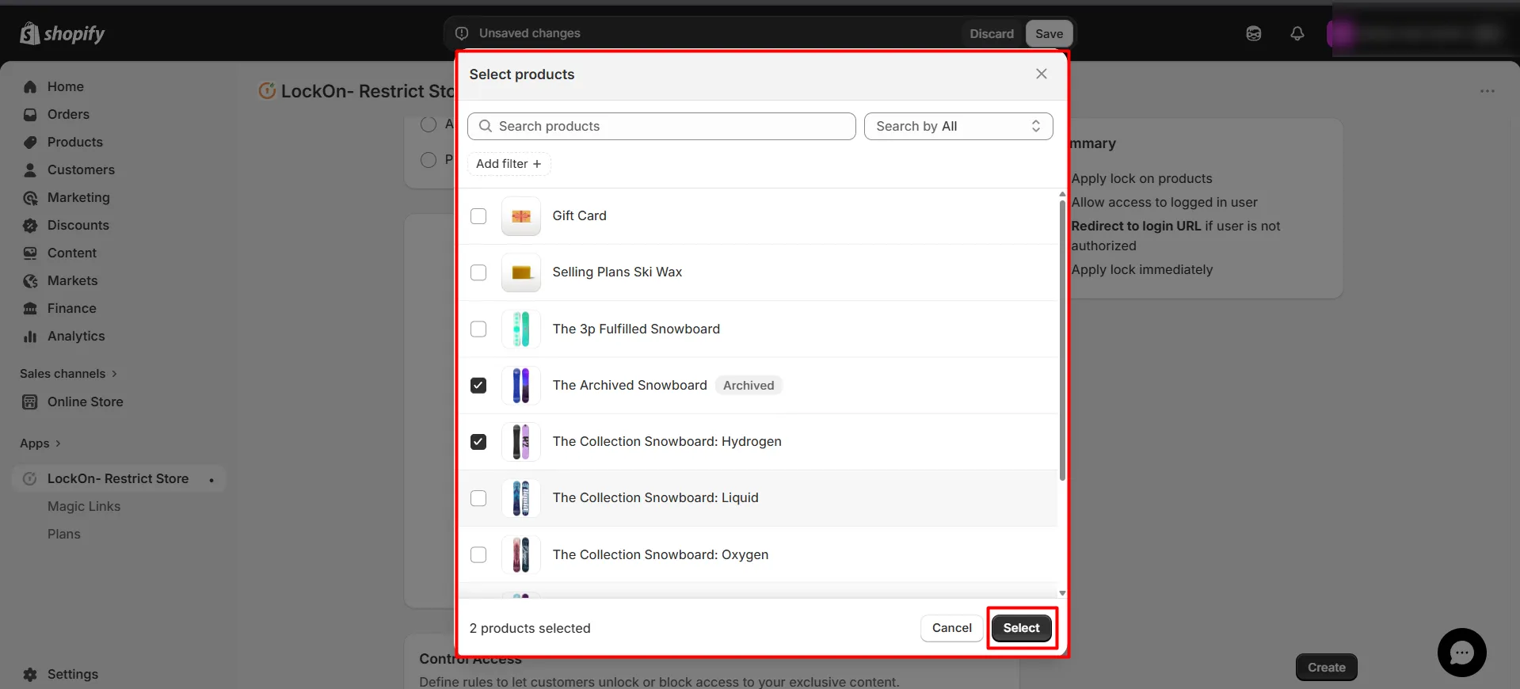The image size is (1520, 689).
Task: Uncheck The Archived Snowboard checkbox
Action: (x=478, y=386)
